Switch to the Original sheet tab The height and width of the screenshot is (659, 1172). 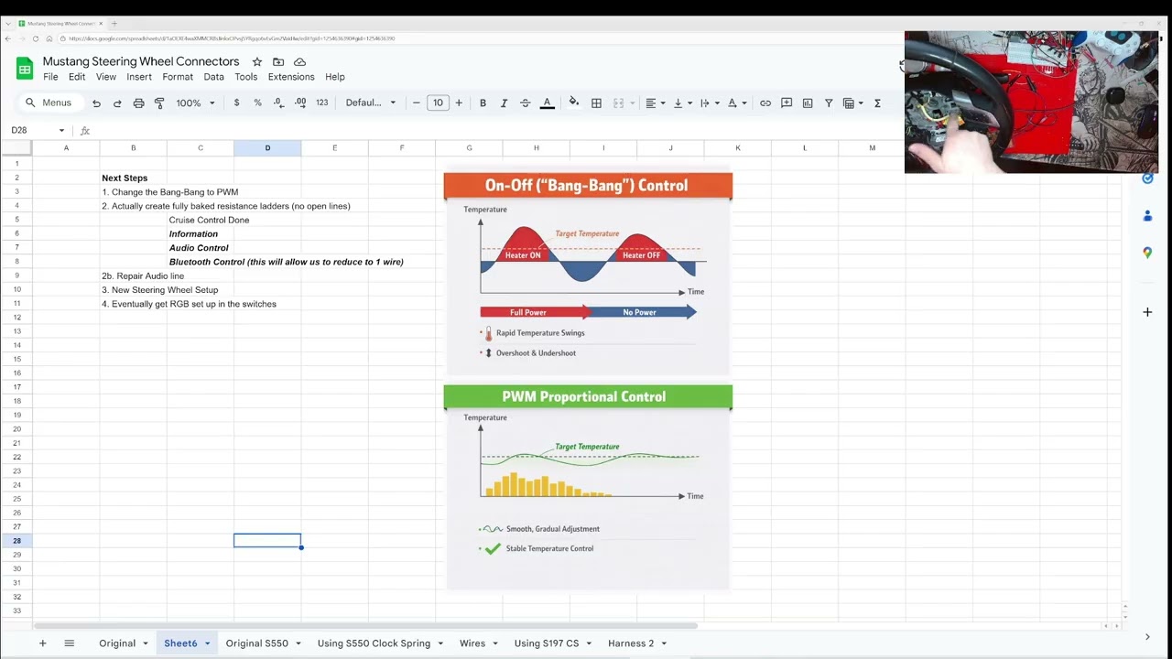click(x=117, y=643)
